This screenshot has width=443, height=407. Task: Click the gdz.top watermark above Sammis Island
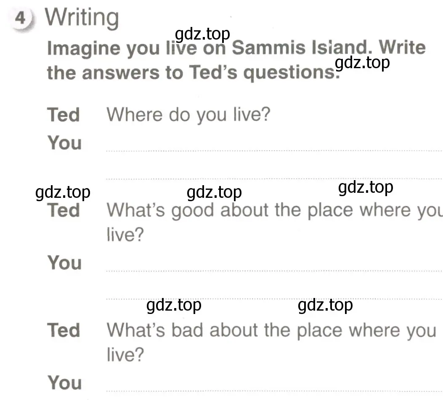click(x=202, y=35)
